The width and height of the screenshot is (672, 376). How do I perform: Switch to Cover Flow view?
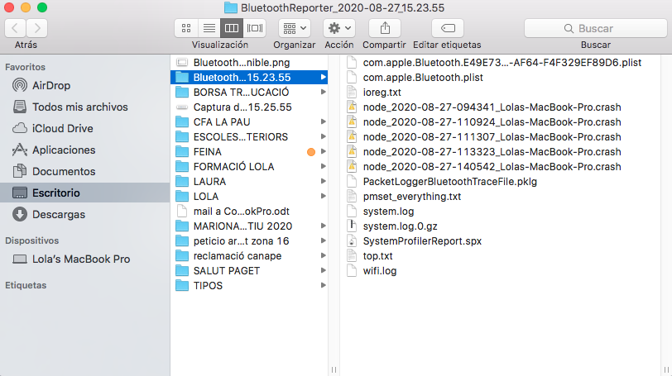[255, 28]
